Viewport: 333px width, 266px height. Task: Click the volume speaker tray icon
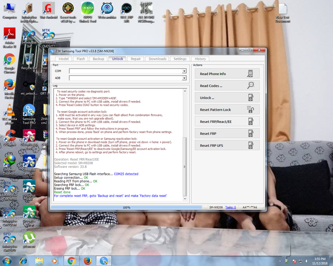307,261
